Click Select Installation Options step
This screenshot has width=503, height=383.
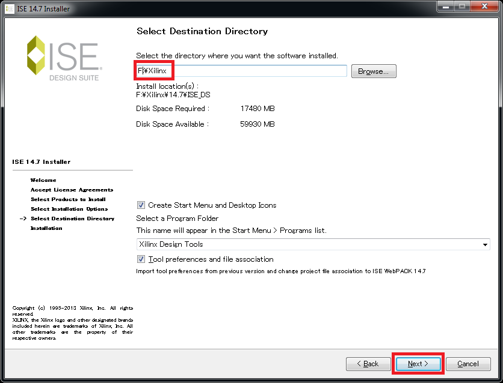69,209
